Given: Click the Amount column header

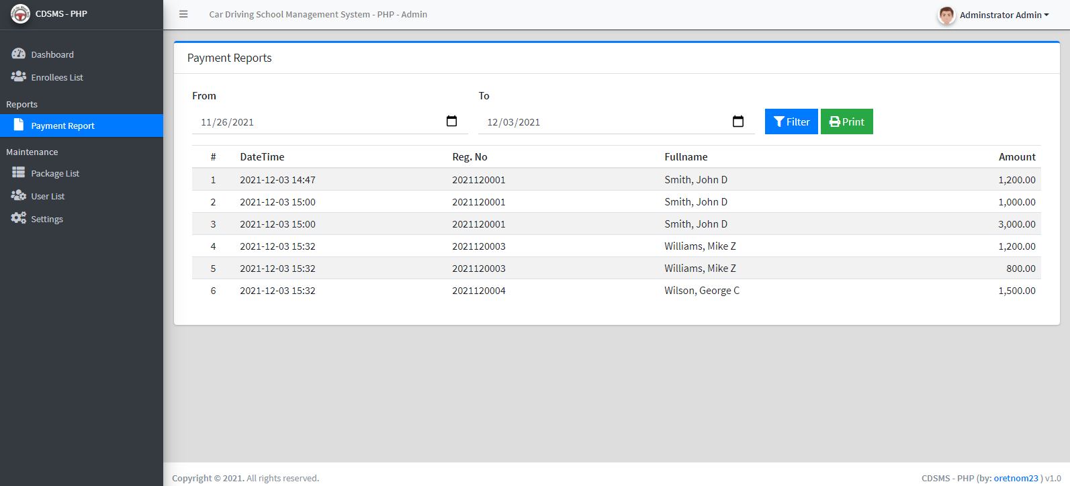Looking at the screenshot, I should click(1017, 156).
